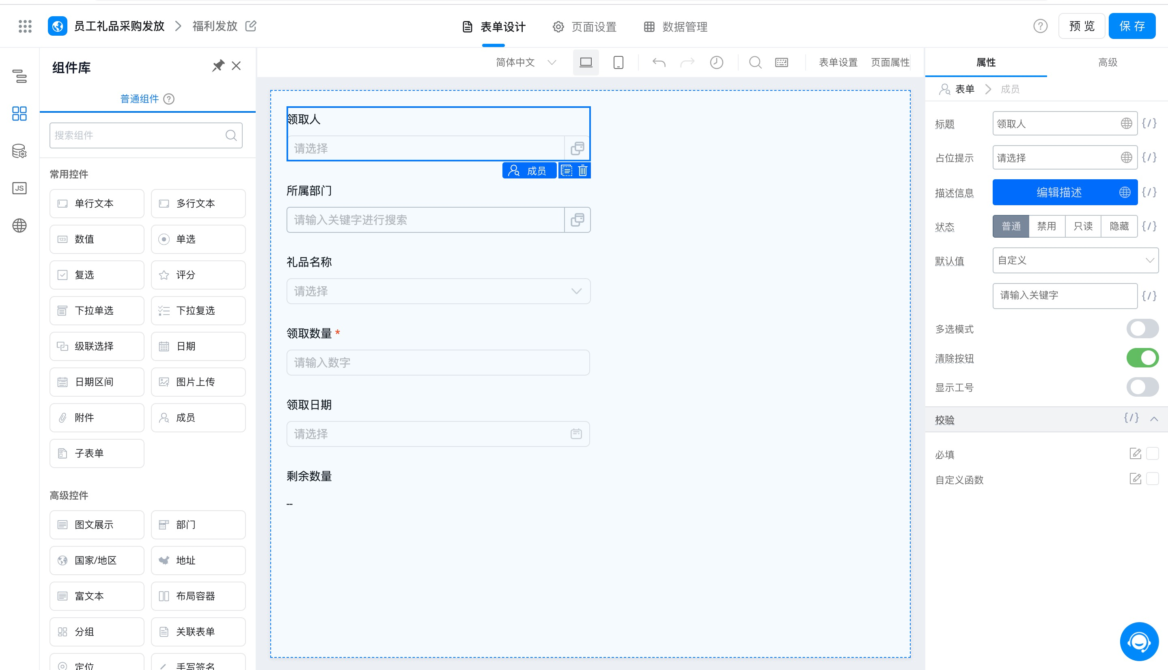The image size is (1168, 670).
Task: Open the history clock icon
Action: [716, 62]
